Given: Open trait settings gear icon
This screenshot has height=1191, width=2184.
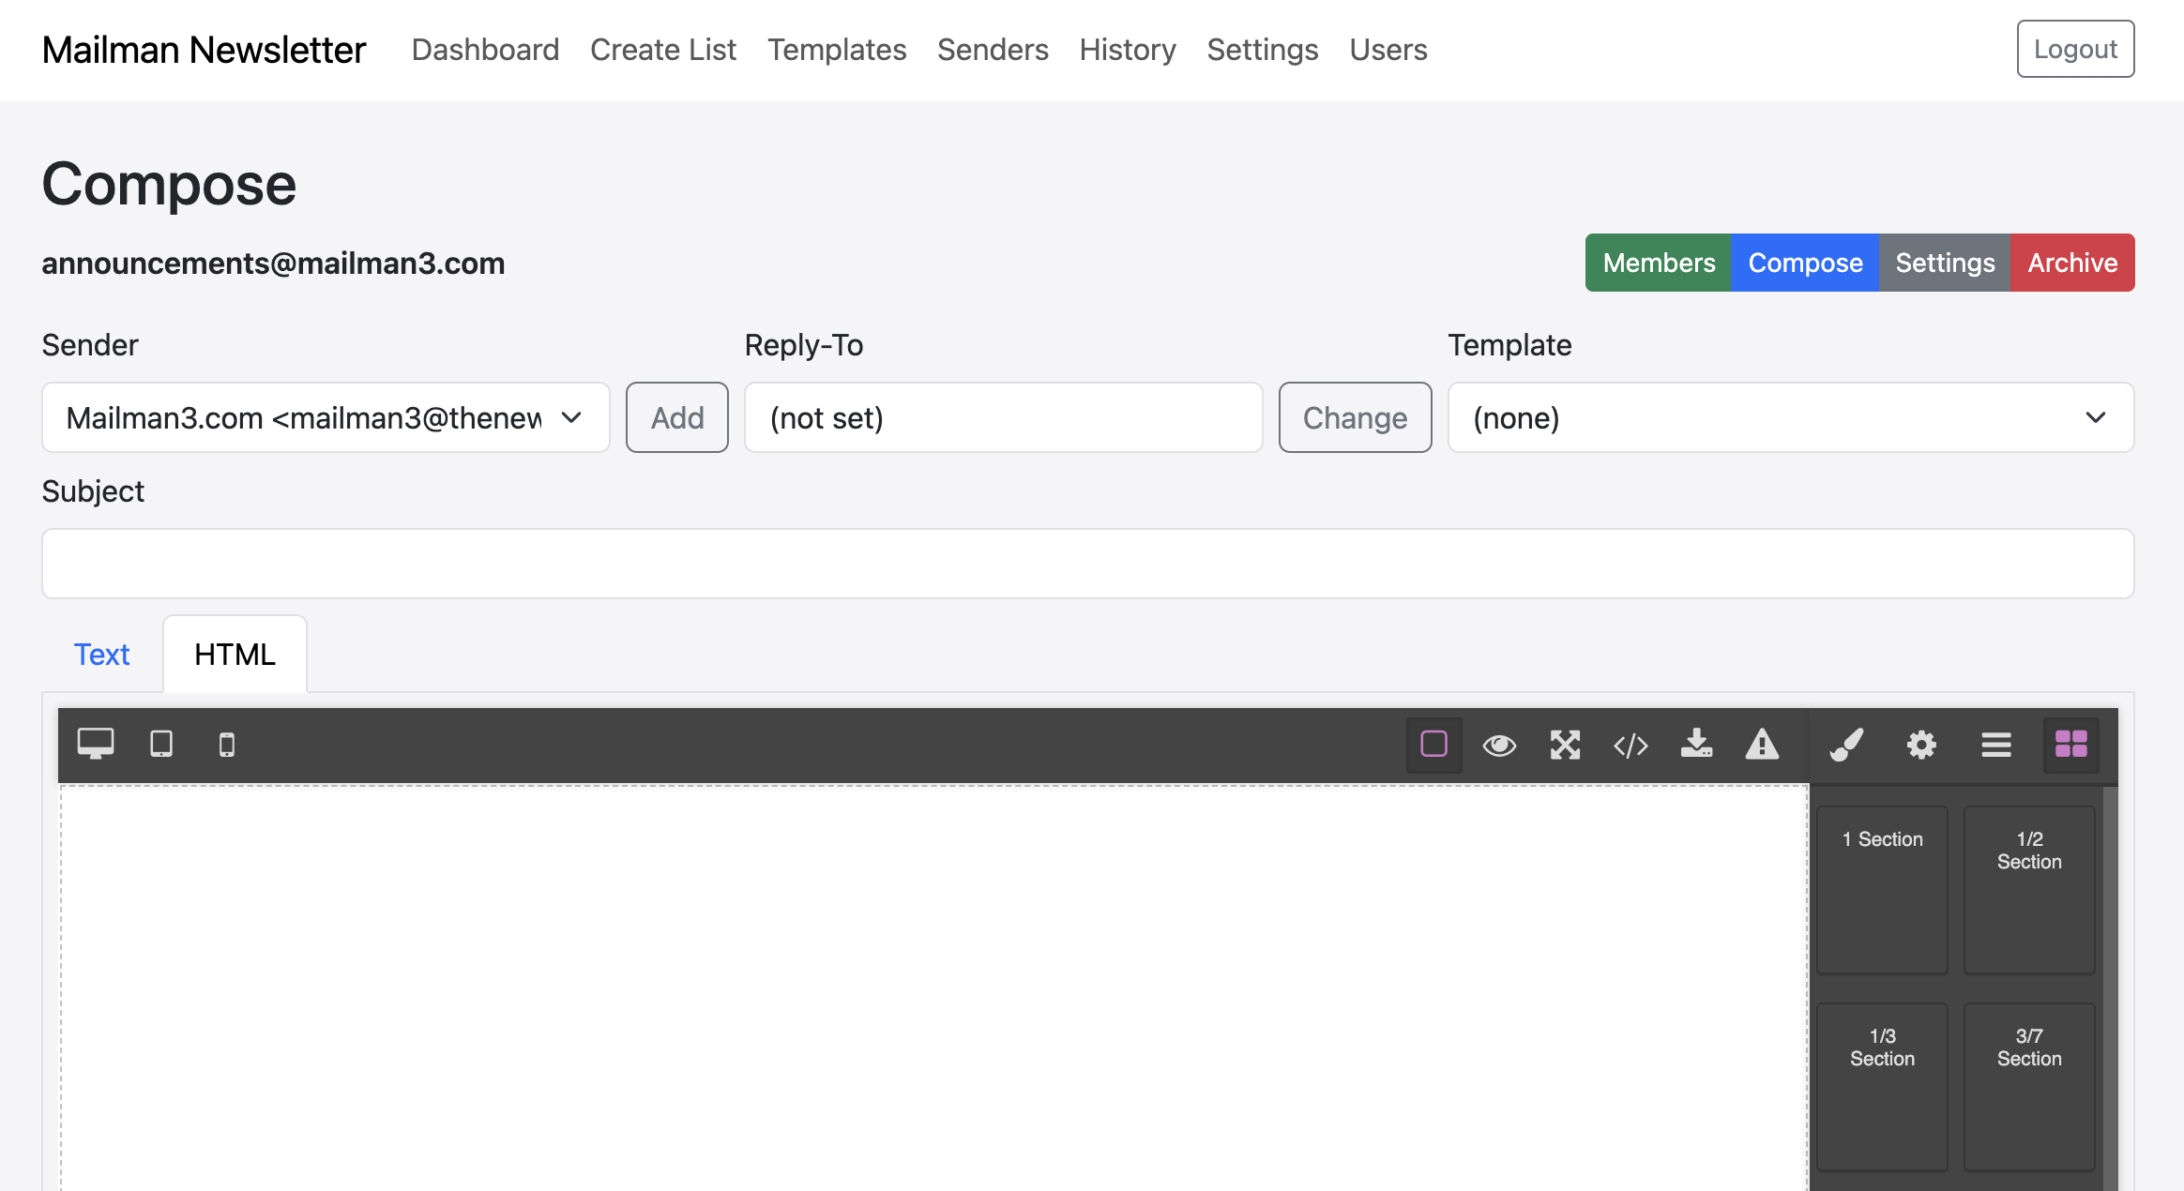Looking at the screenshot, I should pos(1921,746).
